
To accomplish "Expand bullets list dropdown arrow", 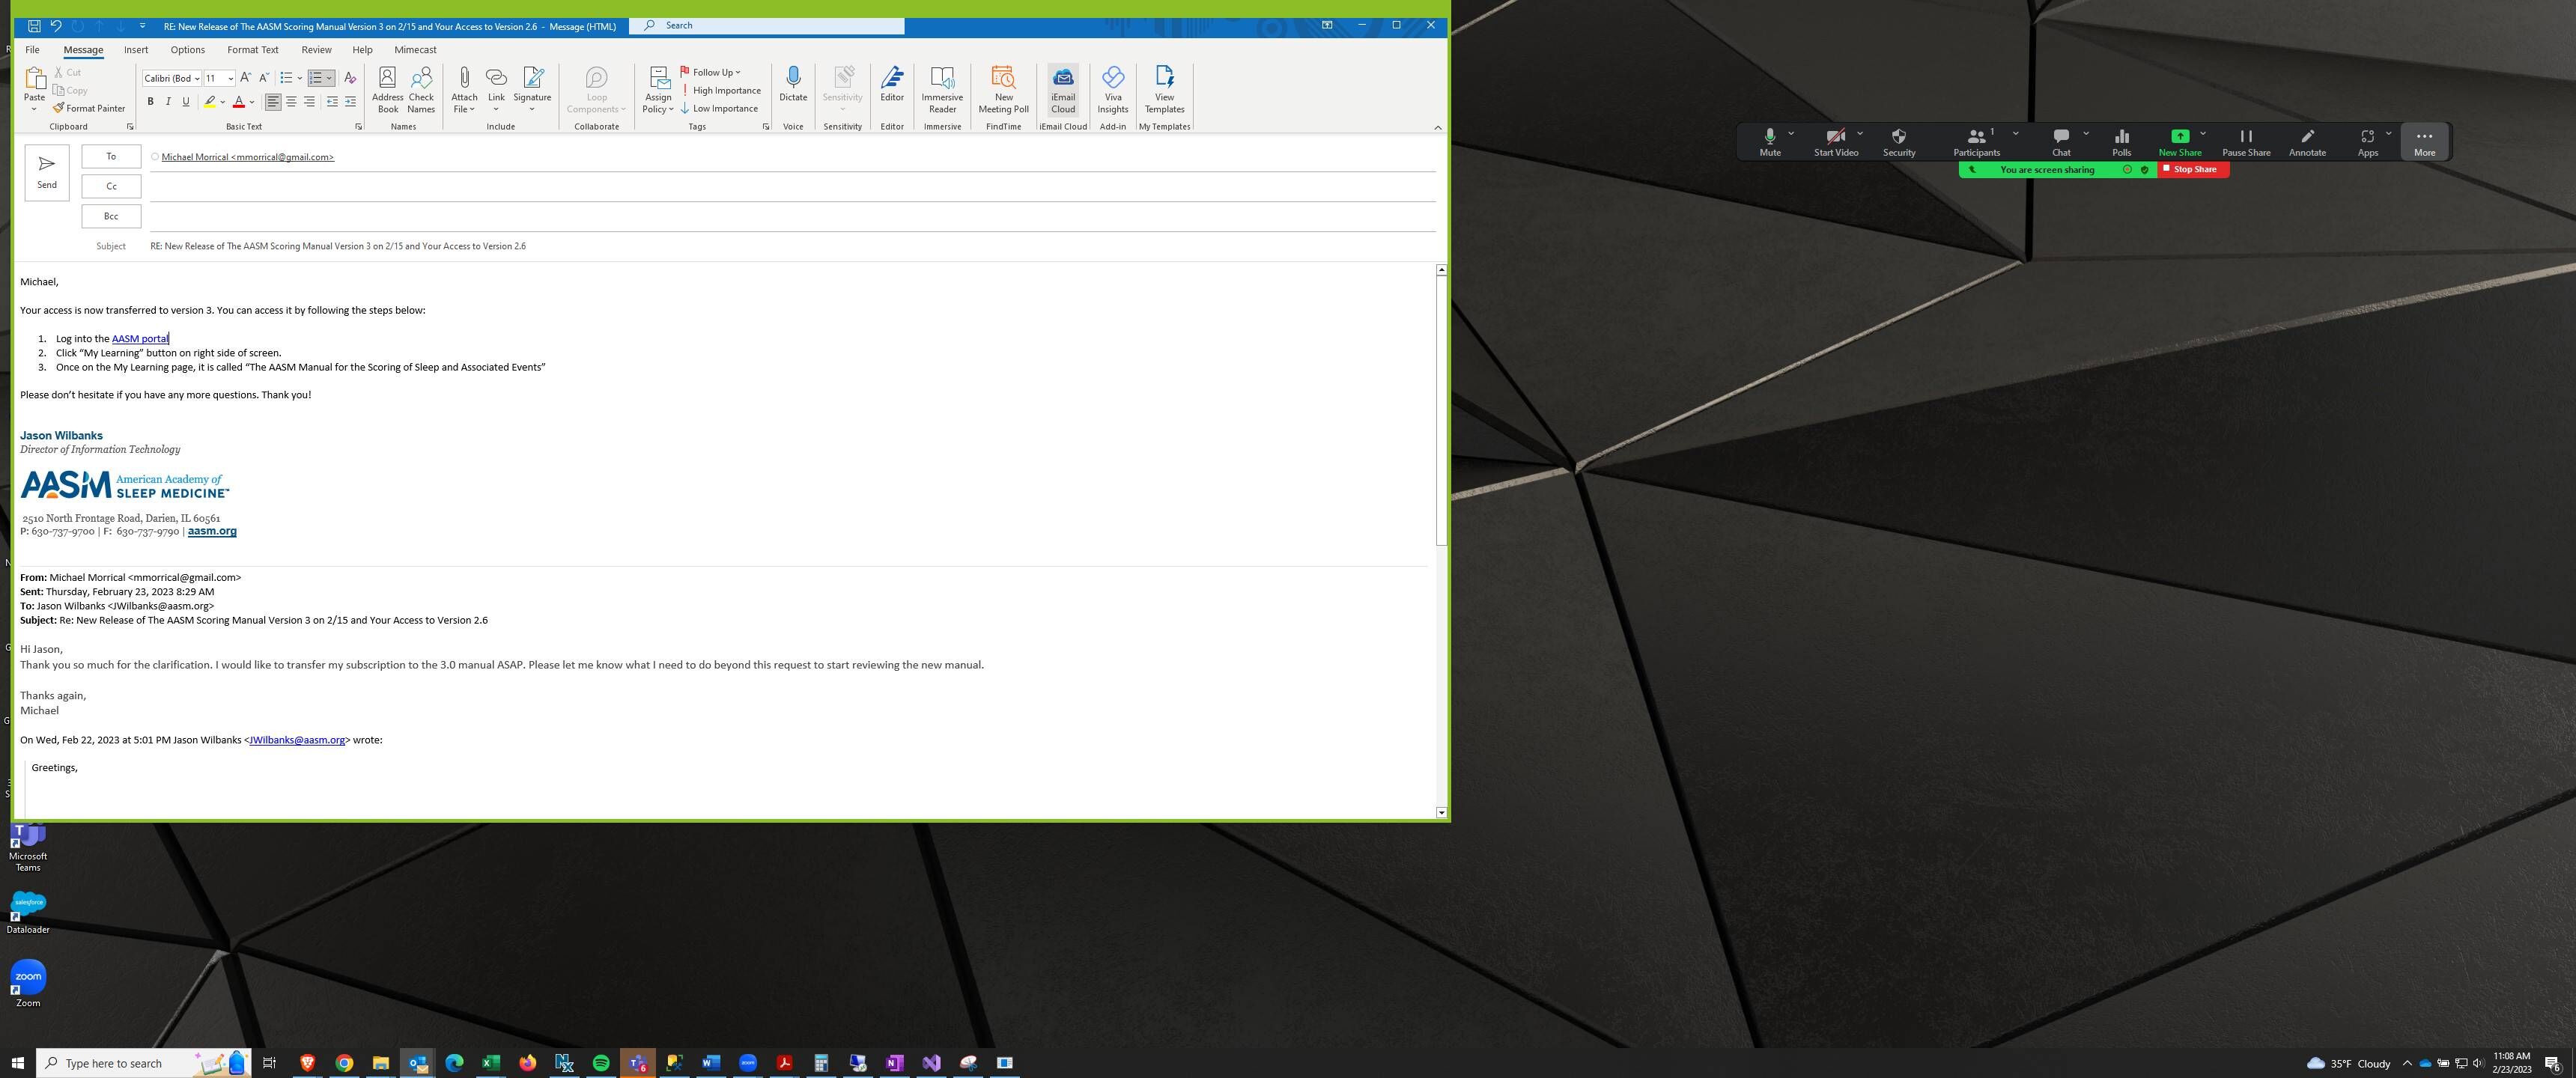I will (x=300, y=78).
